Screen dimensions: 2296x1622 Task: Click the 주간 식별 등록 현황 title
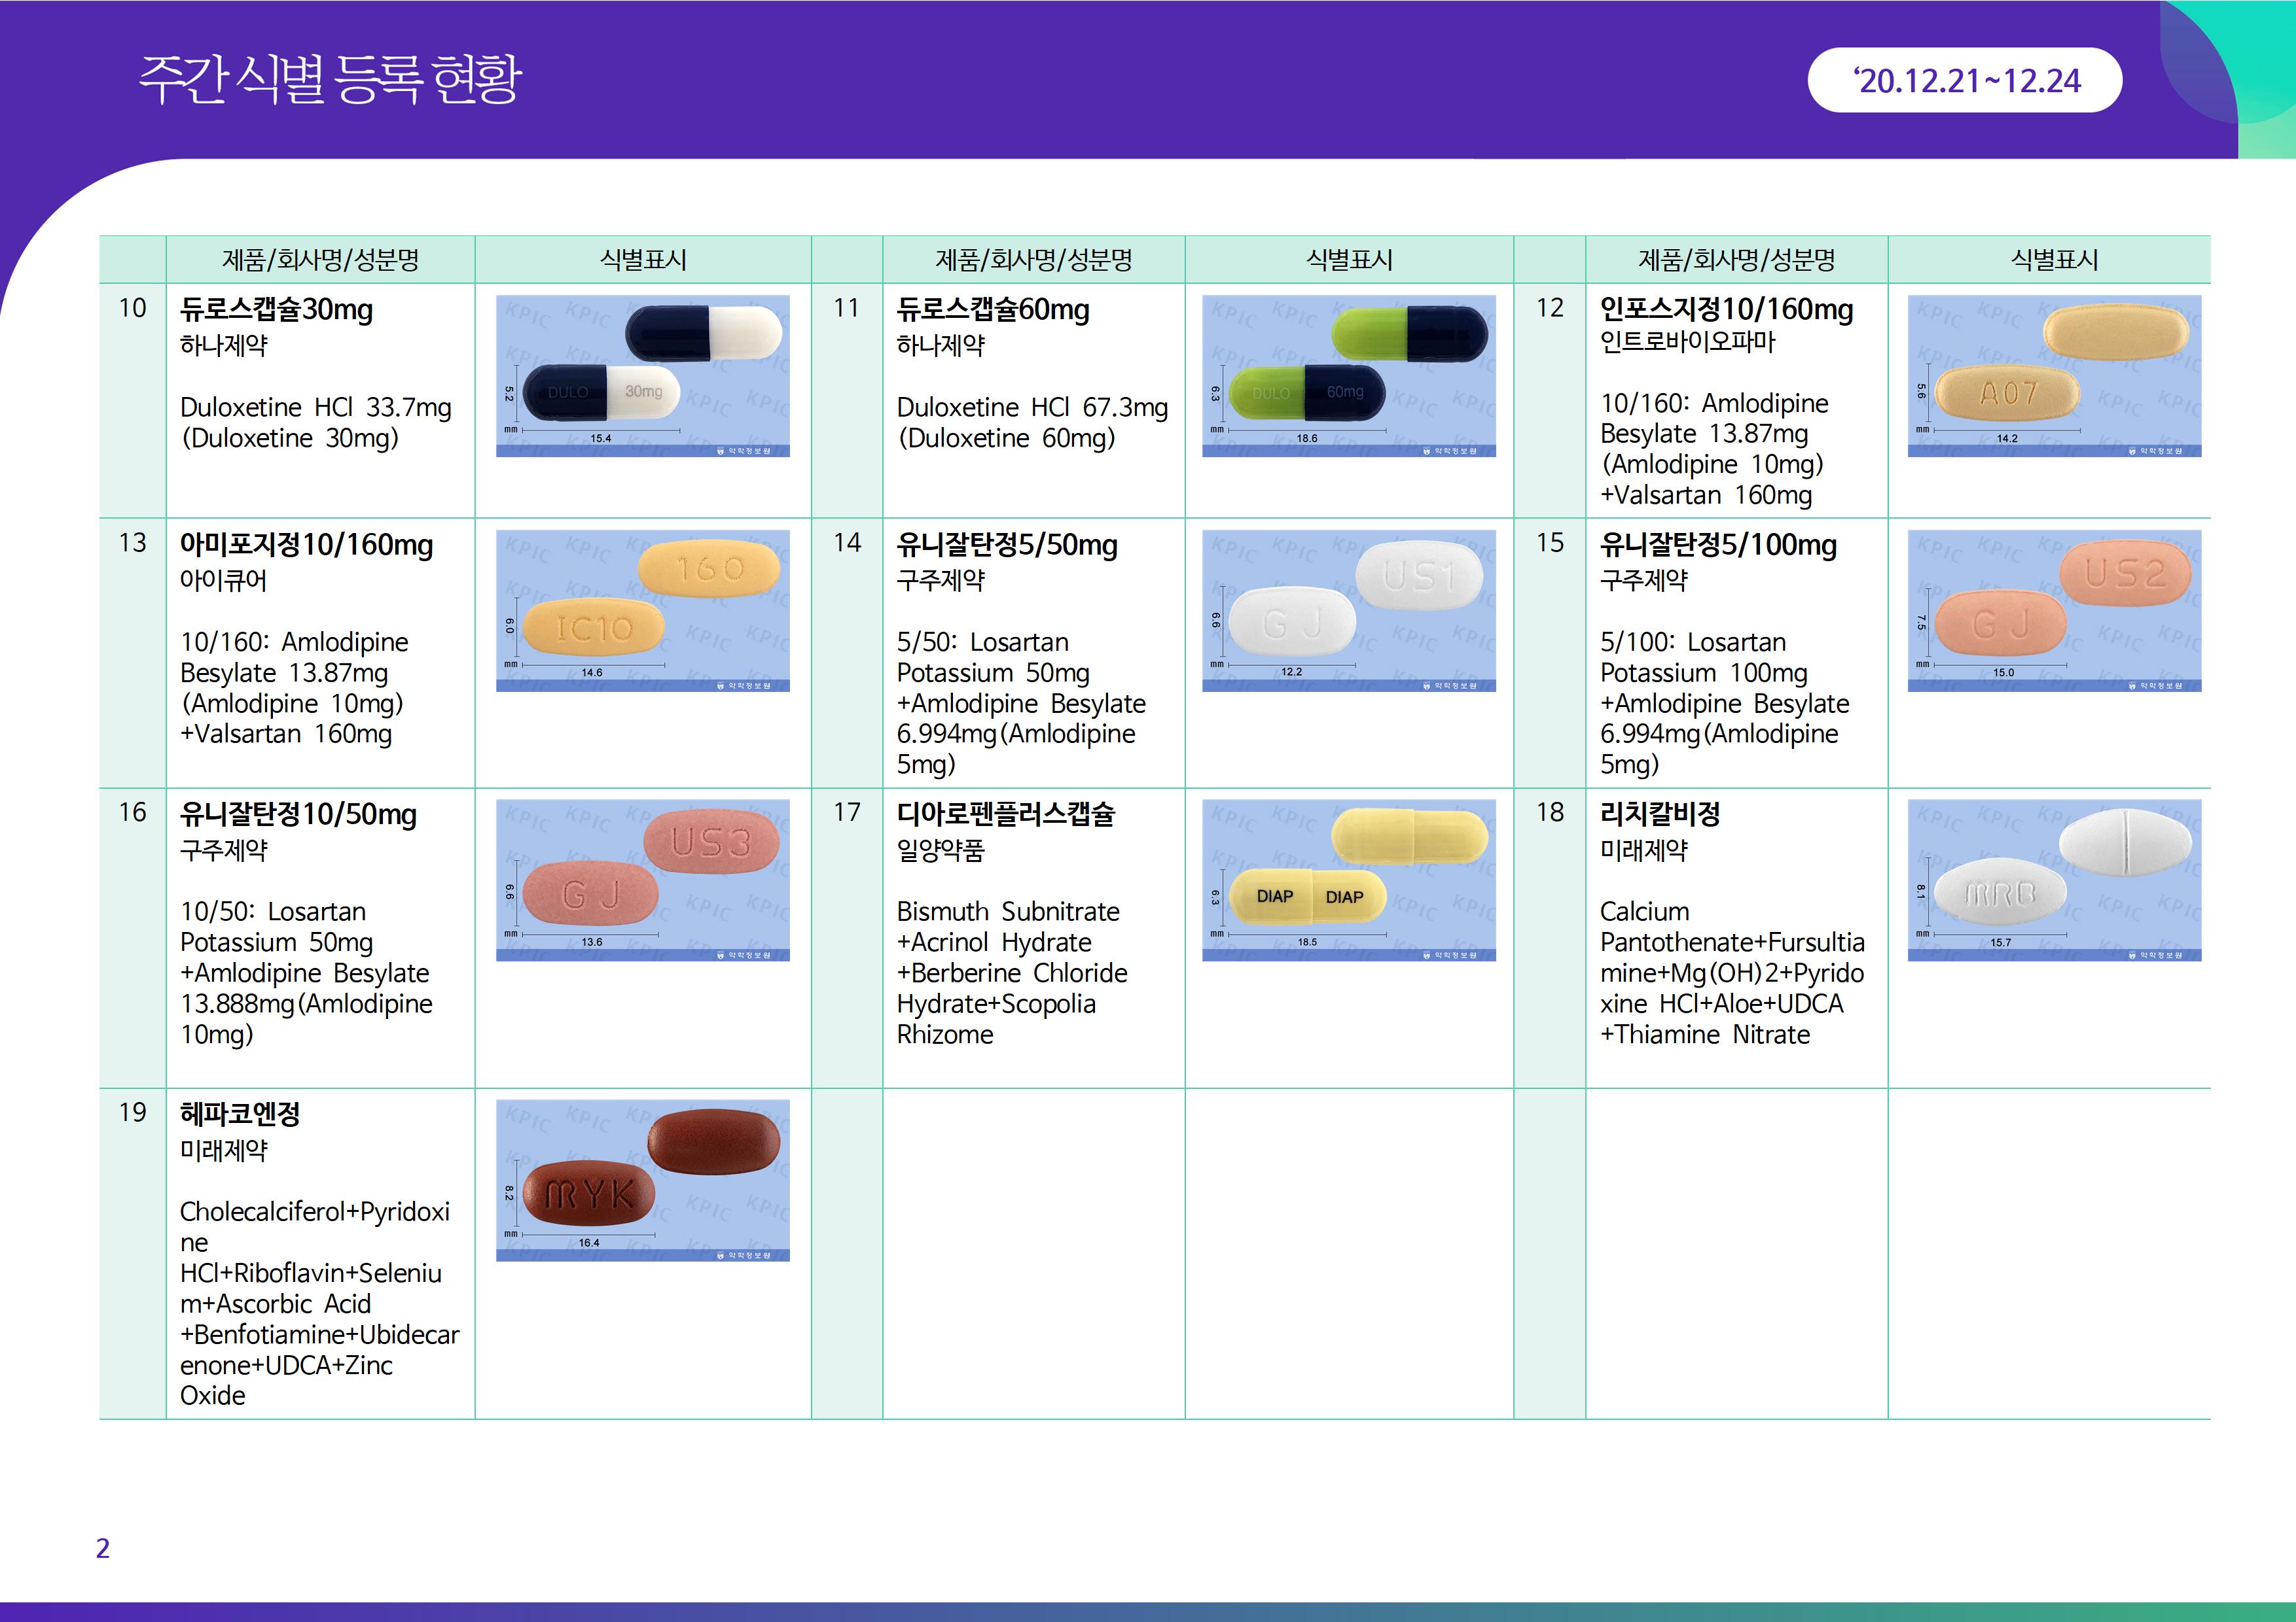(x=330, y=80)
